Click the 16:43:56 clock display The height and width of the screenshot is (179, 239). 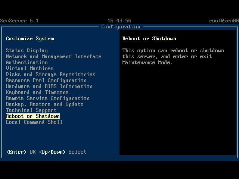click(x=119, y=21)
